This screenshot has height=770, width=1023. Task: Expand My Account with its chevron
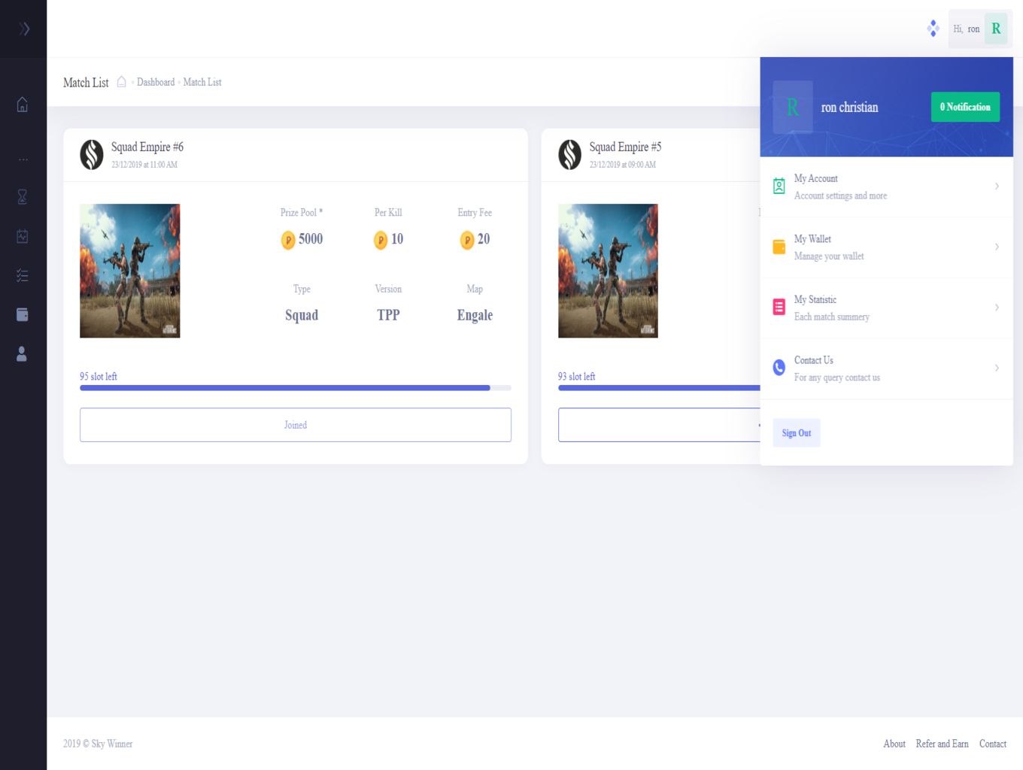(x=997, y=186)
